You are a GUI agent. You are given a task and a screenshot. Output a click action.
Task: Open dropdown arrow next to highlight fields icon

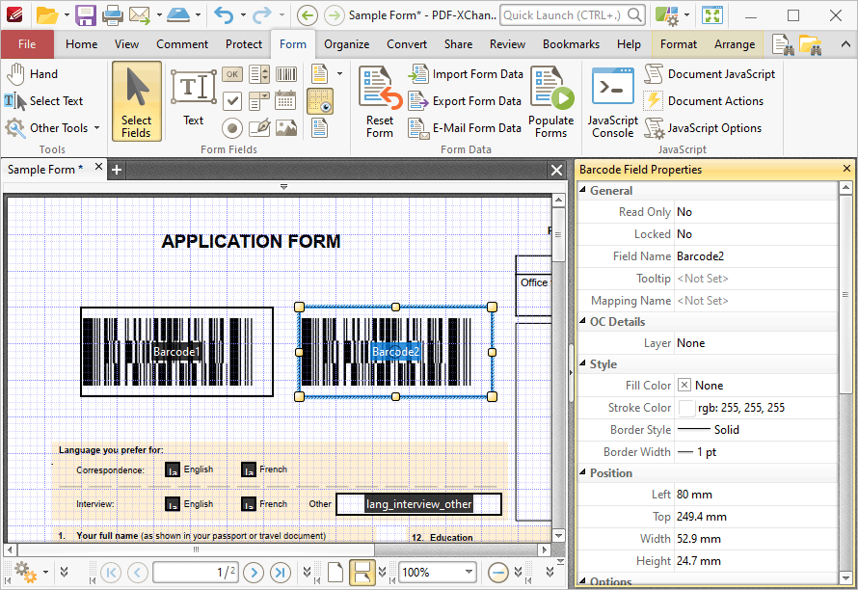point(339,74)
